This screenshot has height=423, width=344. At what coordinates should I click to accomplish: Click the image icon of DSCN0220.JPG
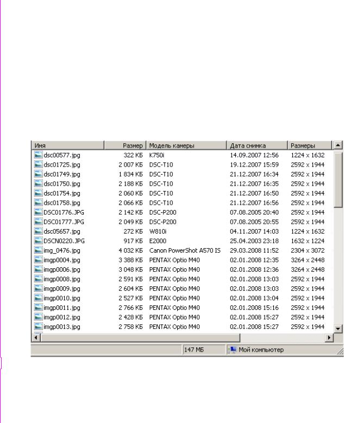point(38,241)
